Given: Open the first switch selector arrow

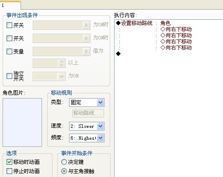Looking at the screenshot, I should pyautogui.click(x=86, y=25).
